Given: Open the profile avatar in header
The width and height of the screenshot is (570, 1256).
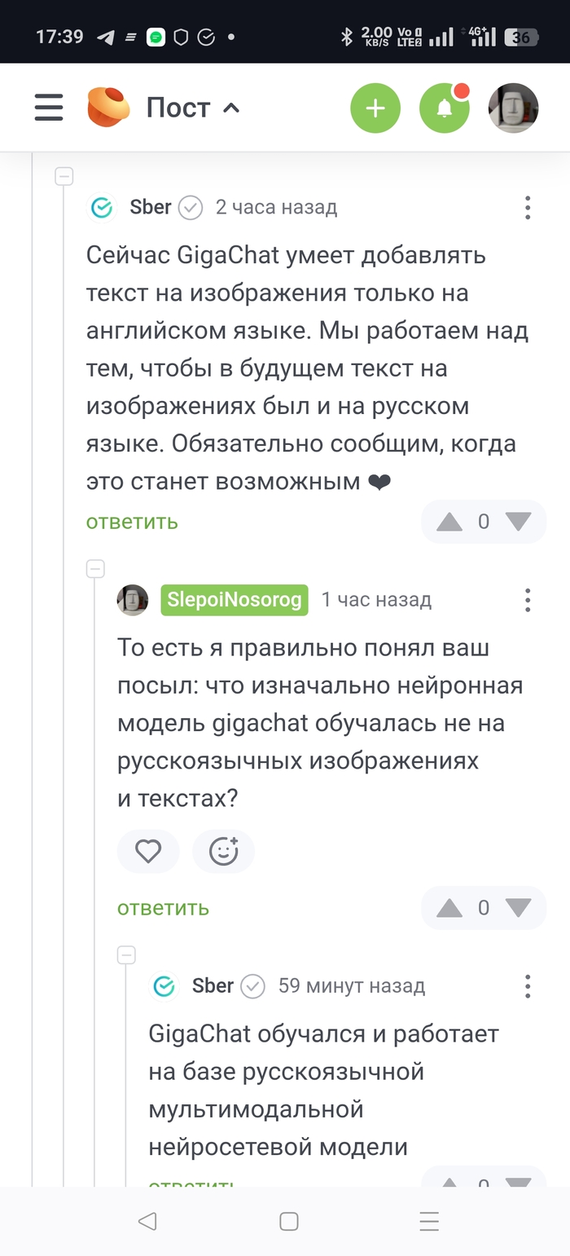Looking at the screenshot, I should click(513, 108).
